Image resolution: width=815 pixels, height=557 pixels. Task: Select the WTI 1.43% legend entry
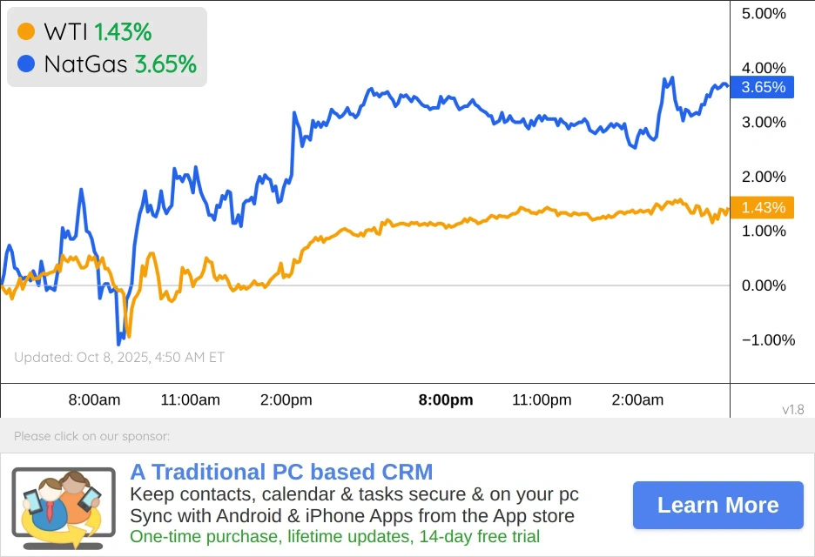97,32
